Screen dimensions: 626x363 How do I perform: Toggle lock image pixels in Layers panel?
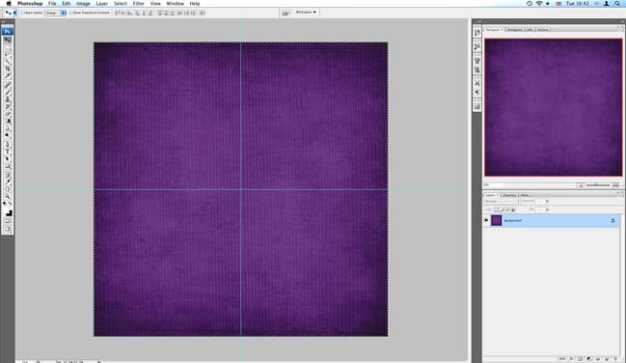pyautogui.click(x=503, y=209)
